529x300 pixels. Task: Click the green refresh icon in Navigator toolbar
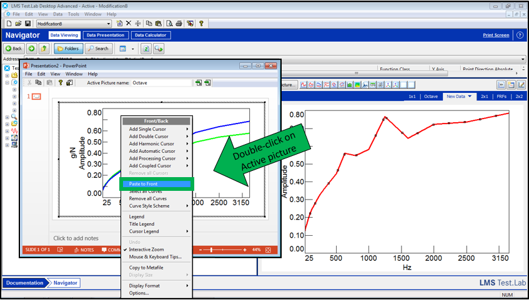click(146, 49)
